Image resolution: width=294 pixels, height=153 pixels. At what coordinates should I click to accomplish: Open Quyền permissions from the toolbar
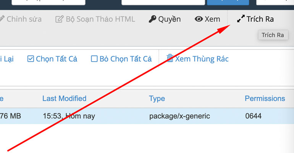[x=169, y=20]
